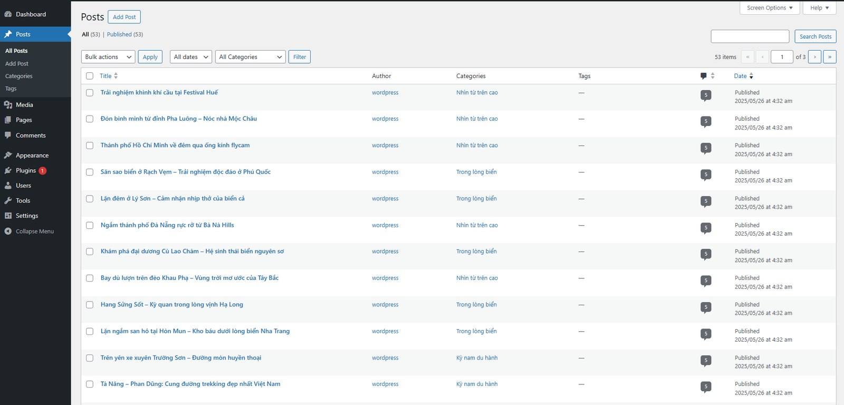
Task: Click the Dashboard gauge icon in sidebar
Action: 8,14
